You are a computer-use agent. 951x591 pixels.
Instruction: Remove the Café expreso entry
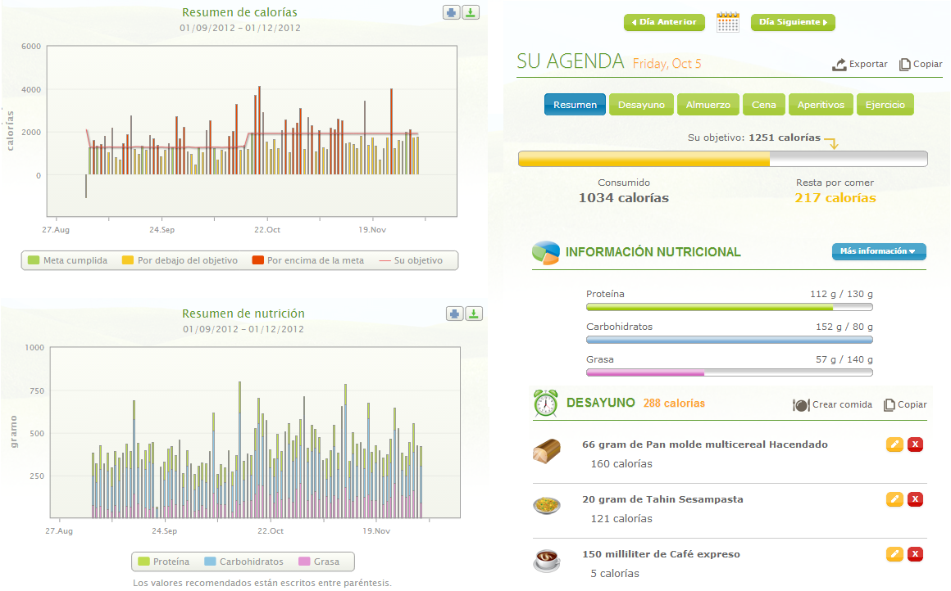point(915,554)
